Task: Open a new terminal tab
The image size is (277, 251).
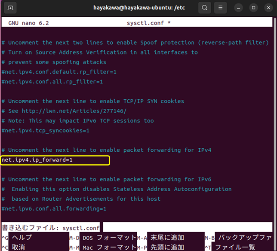Action: [10, 8]
